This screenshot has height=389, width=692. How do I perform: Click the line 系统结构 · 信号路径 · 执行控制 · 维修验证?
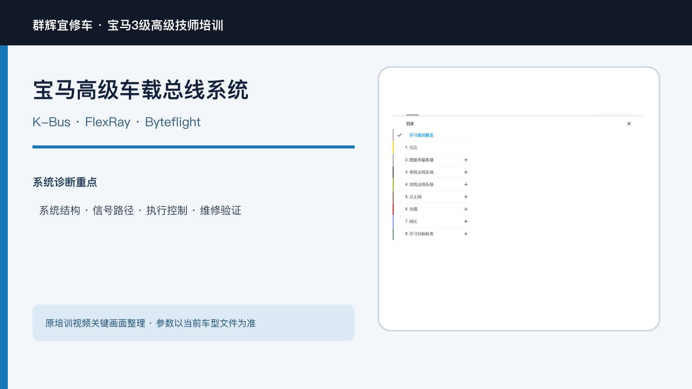[x=140, y=210]
